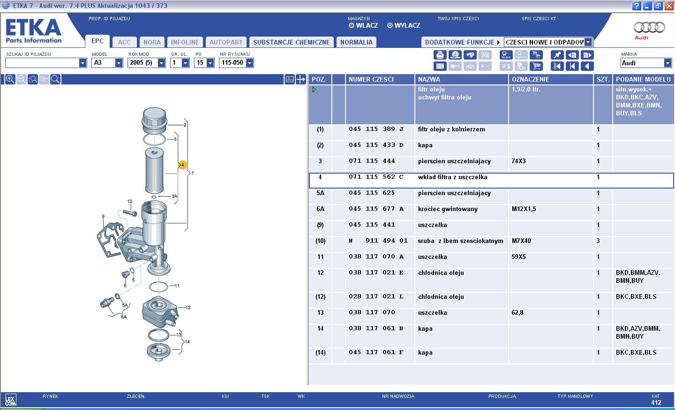675x410 pixels.
Task: Zoom in on the parts drawing
Action: [x=10, y=79]
